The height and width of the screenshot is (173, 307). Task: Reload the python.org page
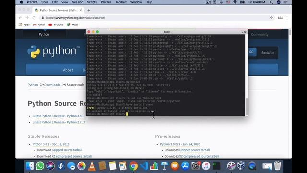(34, 18)
